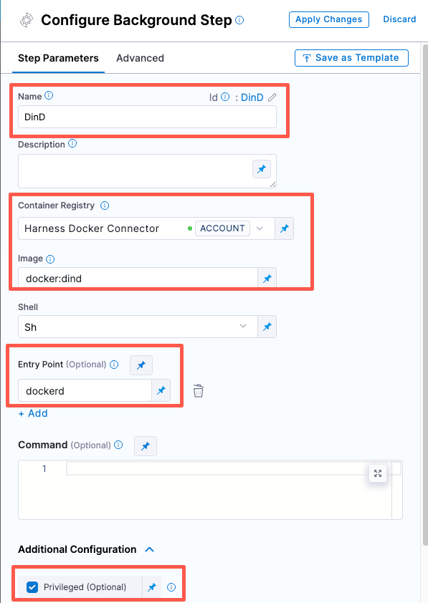Pin the dockerd Entry Point value
This screenshot has height=603, width=428.
coord(161,390)
